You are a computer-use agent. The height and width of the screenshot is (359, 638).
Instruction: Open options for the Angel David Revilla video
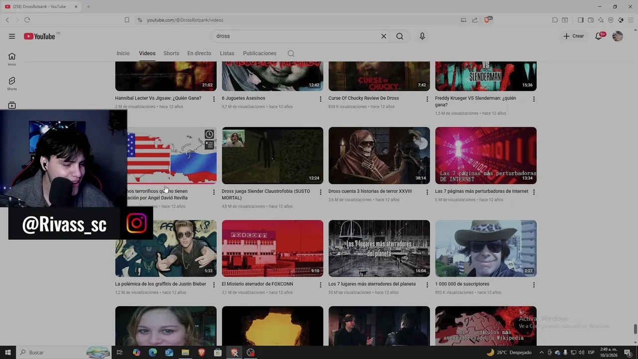(214, 192)
